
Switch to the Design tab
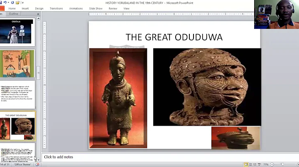[x=39, y=9]
